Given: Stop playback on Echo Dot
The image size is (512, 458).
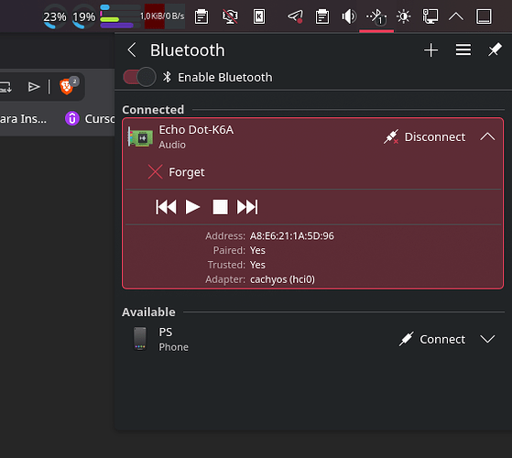Looking at the screenshot, I should [x=220, y=207].
